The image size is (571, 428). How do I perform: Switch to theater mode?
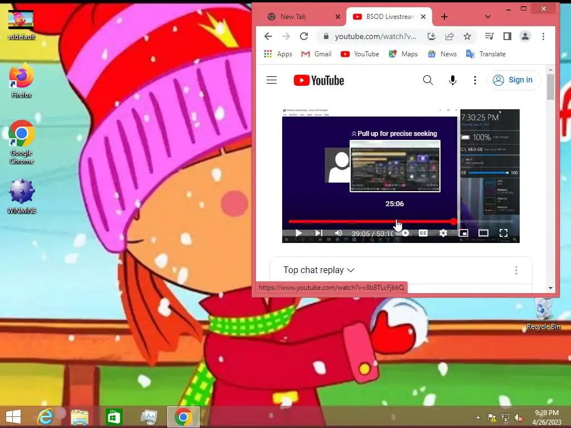[x=483, y=233]
